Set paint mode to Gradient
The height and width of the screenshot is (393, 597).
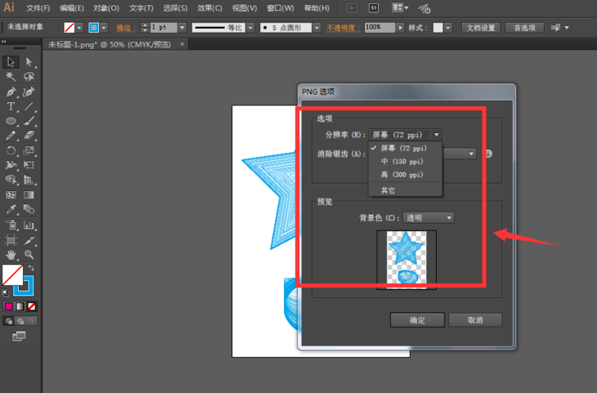tap(20, 306)
